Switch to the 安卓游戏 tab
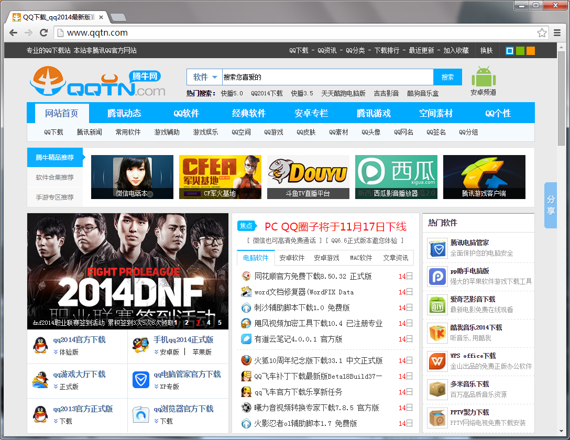The width and height of the screenshot is (570, 440). point(327,258)
